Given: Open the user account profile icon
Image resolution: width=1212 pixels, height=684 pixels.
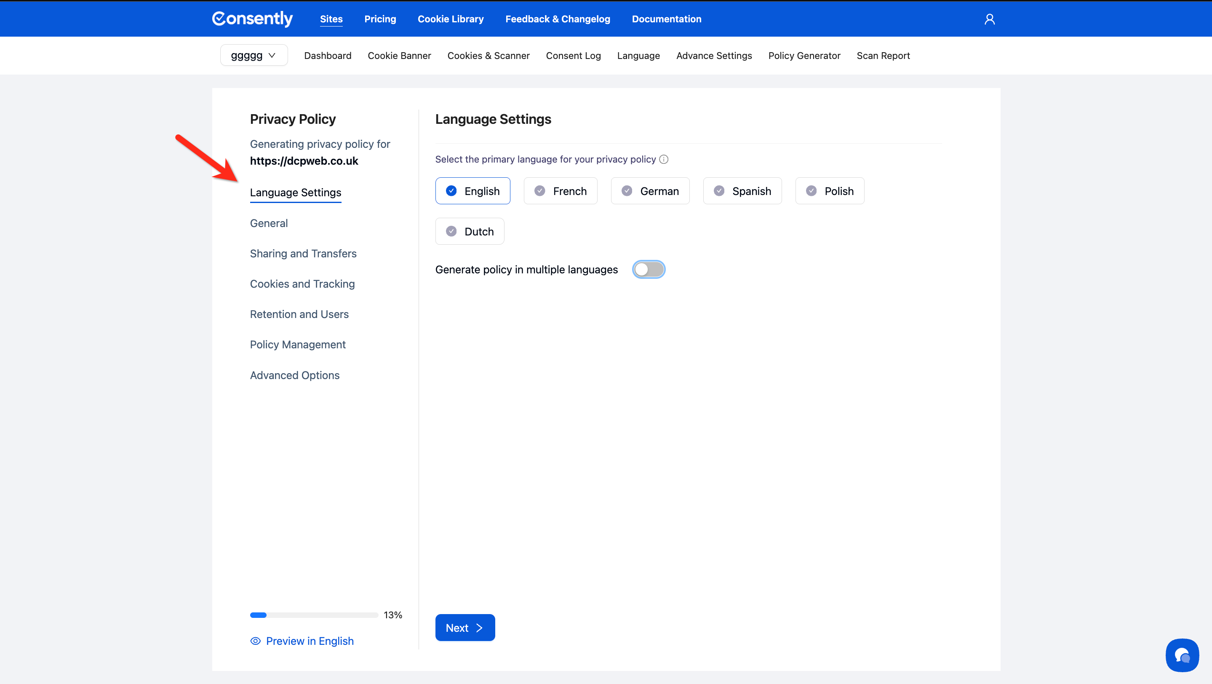Looking at the screenshot, I should point(990,19).
